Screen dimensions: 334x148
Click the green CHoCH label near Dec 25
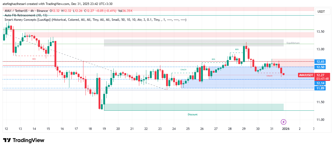[x=184, y=70]
